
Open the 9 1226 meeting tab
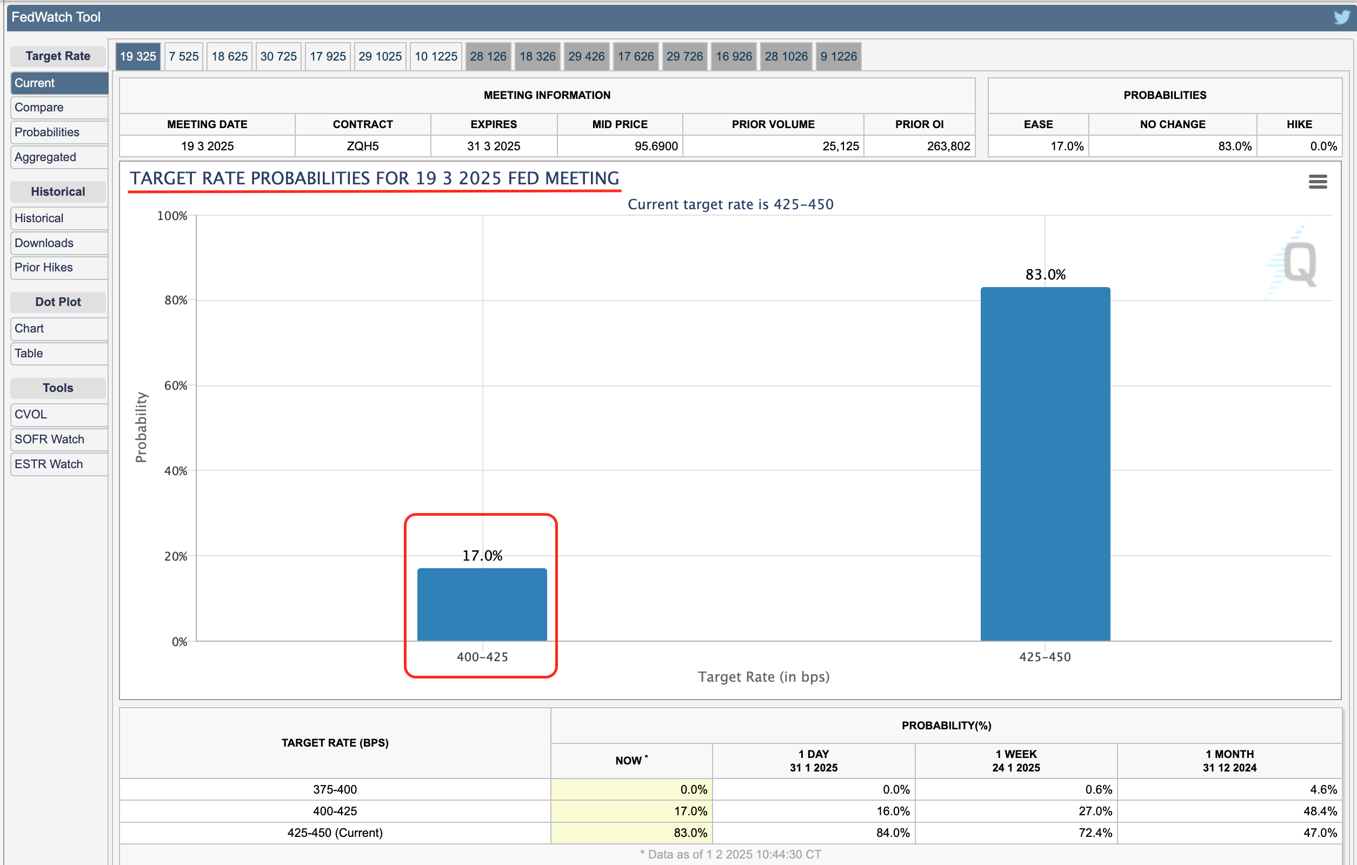(x=838, y=56)
